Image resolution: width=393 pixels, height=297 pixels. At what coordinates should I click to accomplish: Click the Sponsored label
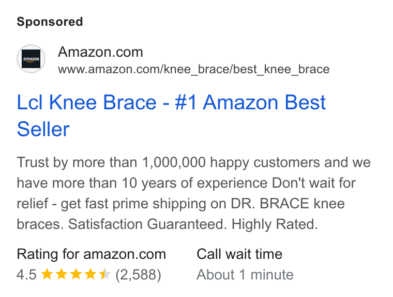click(x=50, y=22)
